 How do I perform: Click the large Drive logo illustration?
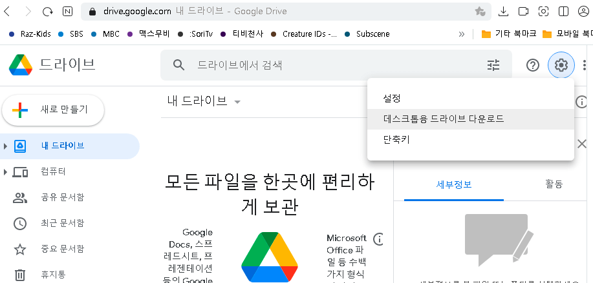pyautogui.click(x=270, y=257)
